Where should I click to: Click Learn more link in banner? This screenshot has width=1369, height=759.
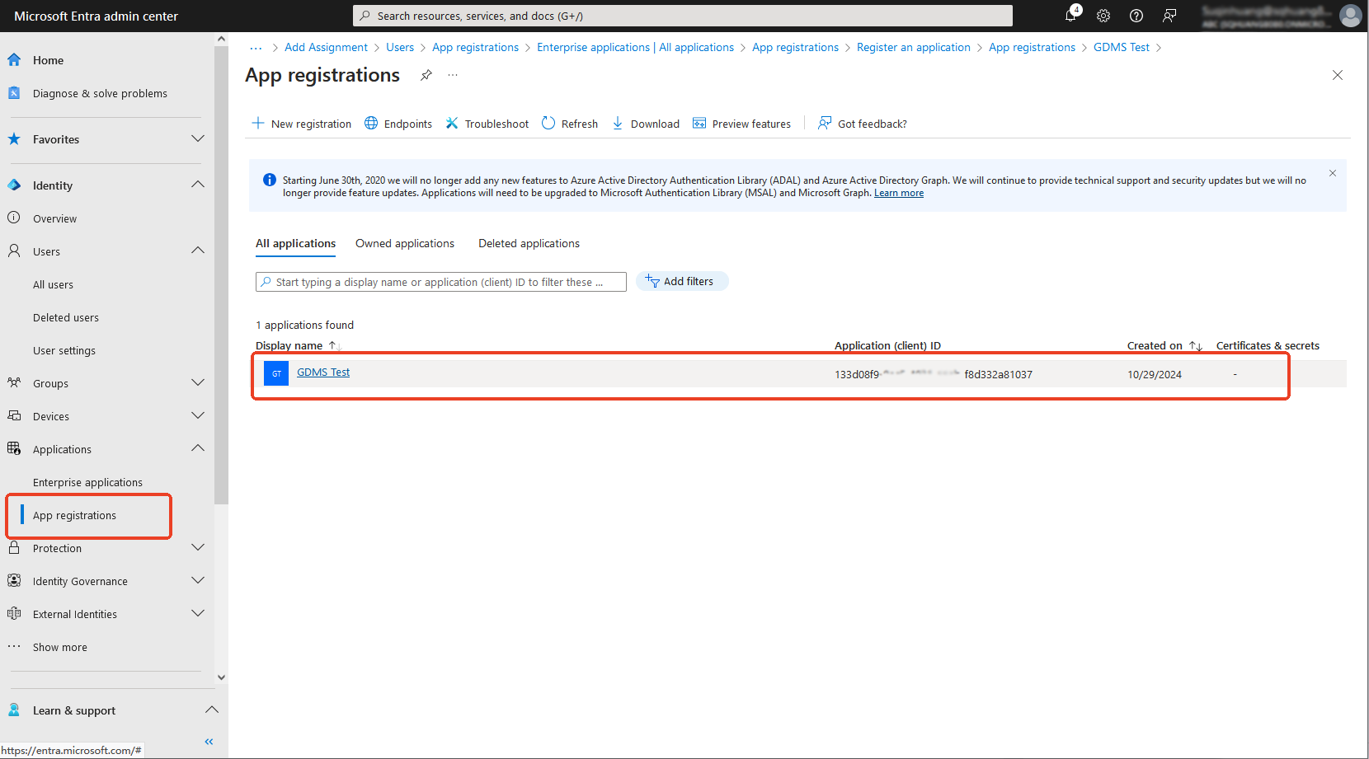(x=899, y=193)
